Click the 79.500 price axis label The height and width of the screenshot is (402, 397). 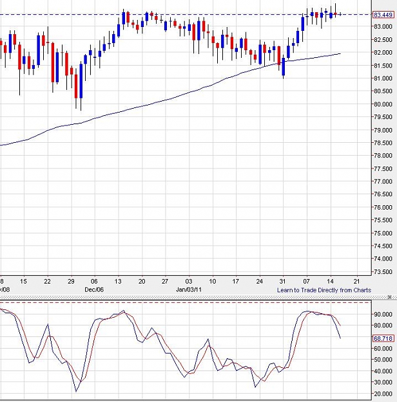[x=383, y=117]
